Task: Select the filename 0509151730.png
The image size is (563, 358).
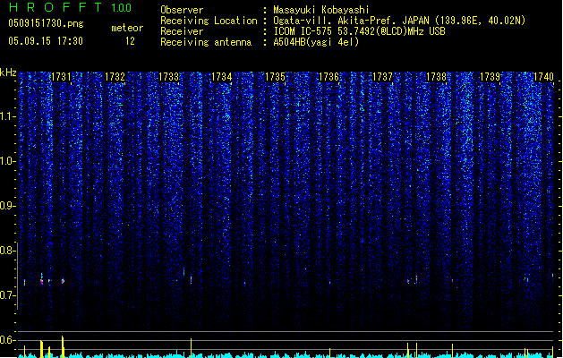Action: point(46,23)
